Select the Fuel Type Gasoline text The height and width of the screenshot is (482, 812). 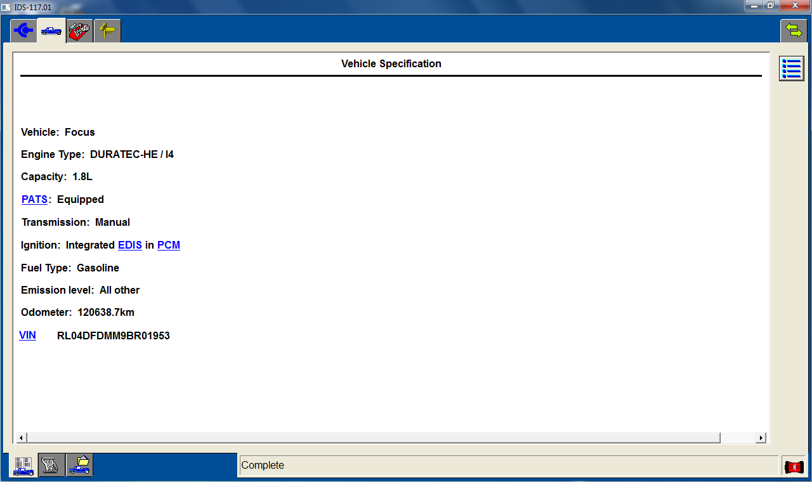70,268
